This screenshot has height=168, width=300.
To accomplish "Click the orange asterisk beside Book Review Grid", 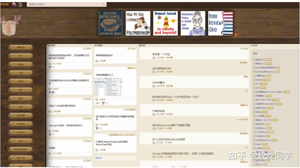I will click(236, 34).
